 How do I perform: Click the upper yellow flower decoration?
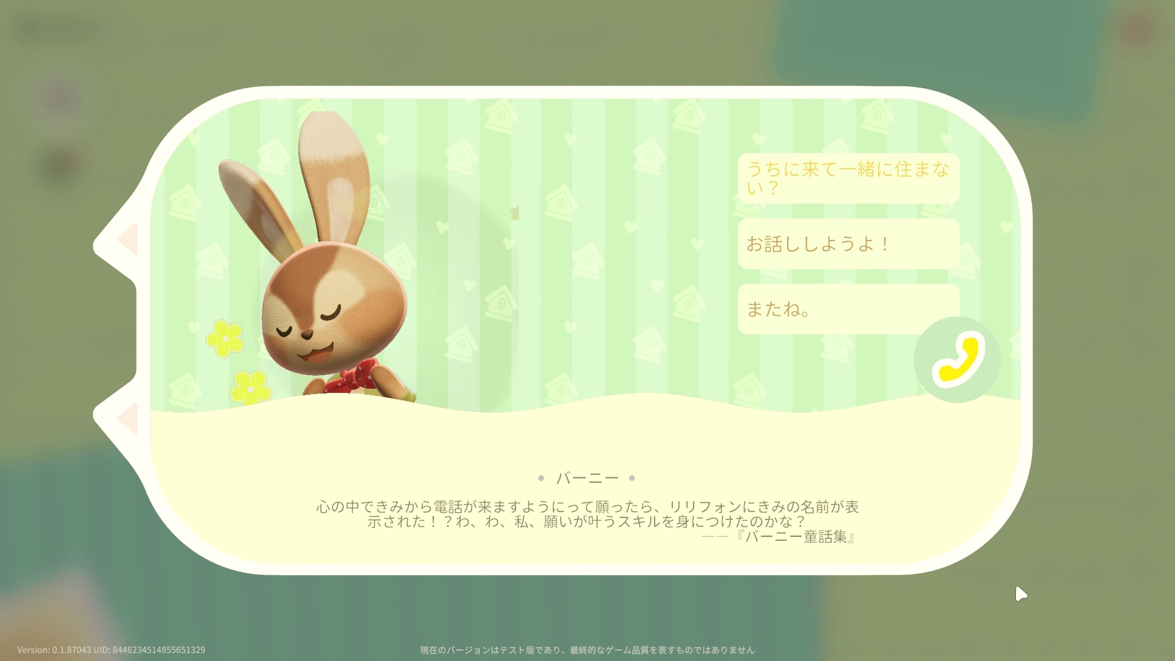tap(225, 338)
